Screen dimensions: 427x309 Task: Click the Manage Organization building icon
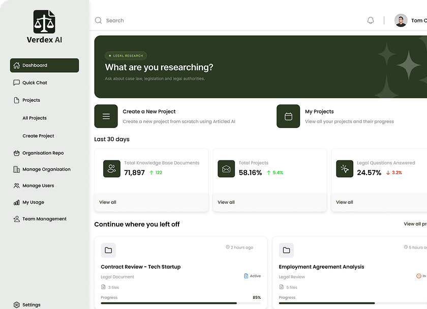(x=17, y=170)
